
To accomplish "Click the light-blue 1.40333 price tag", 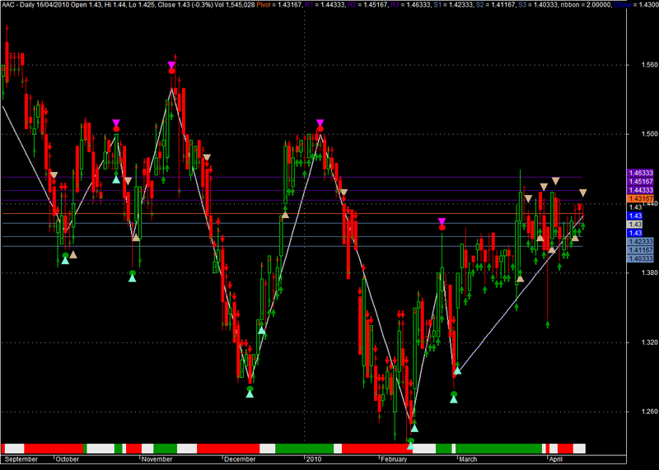I will click(x=641, y=258).
